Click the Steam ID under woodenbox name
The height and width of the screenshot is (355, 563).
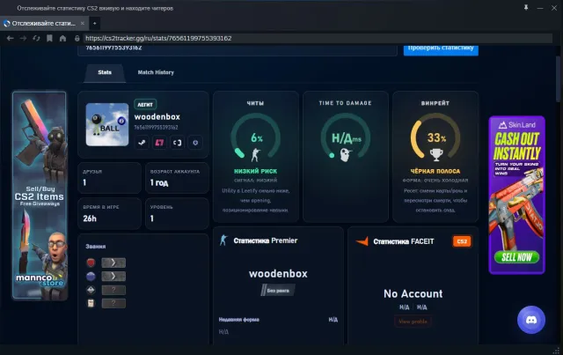[x=156, y=128]
